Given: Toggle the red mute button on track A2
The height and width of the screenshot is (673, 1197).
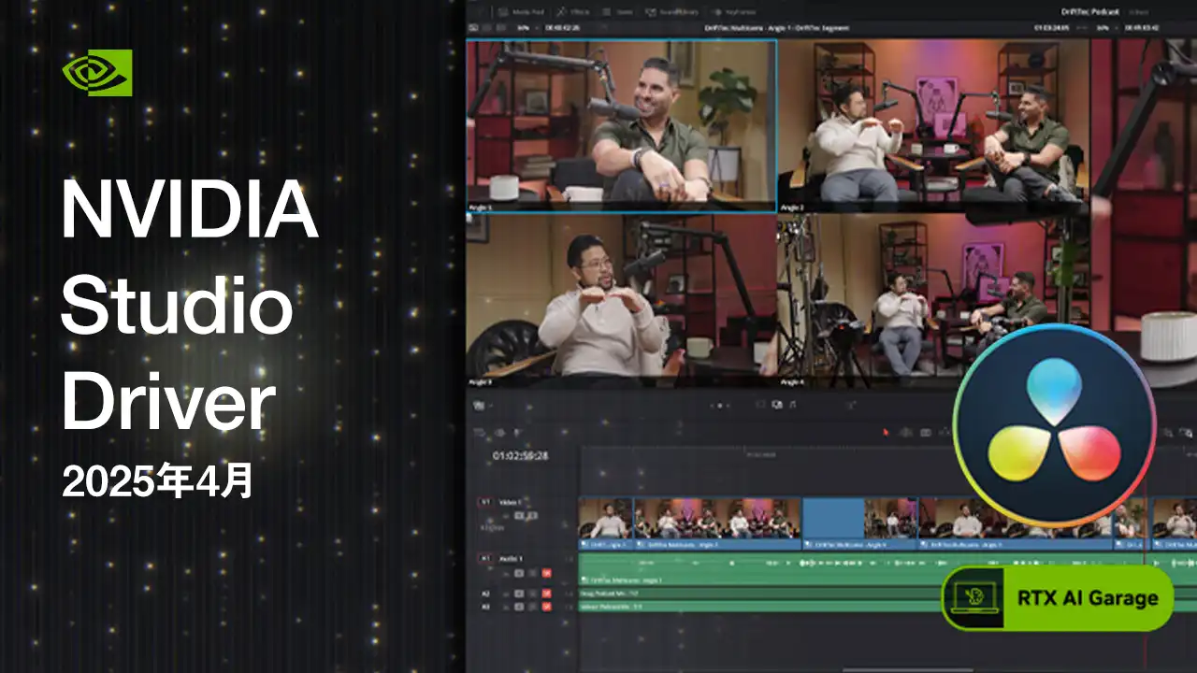Looking at the screenshot, I should pyautogui.click(x=547, y=594).
